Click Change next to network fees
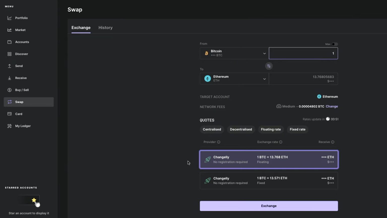 click(332, 106)
